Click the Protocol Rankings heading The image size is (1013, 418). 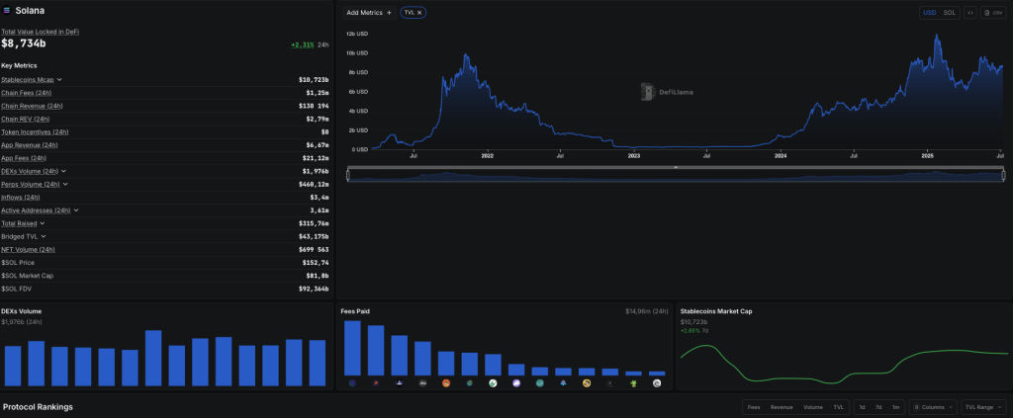pyautogui.click(x=39, y=407)
